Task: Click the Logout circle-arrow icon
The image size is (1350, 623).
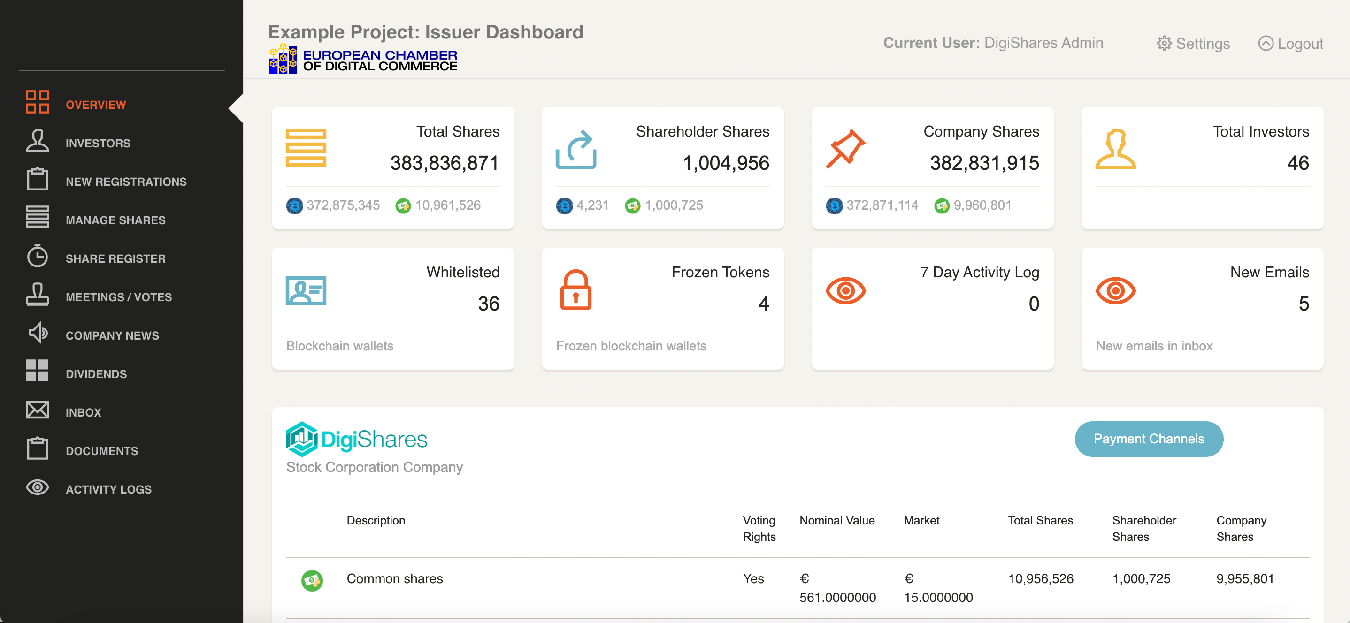Action: click(1265, 43)
